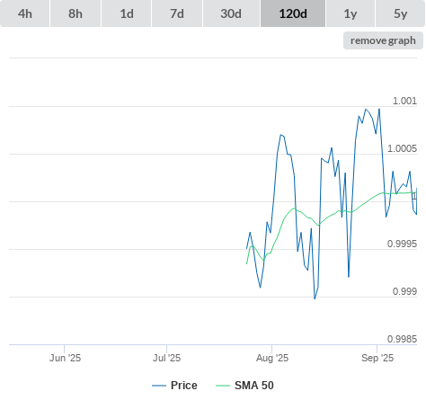Click the 1.001 y-axis label
The height and width of the screenshot is (409, 426).
click(404, 101)
